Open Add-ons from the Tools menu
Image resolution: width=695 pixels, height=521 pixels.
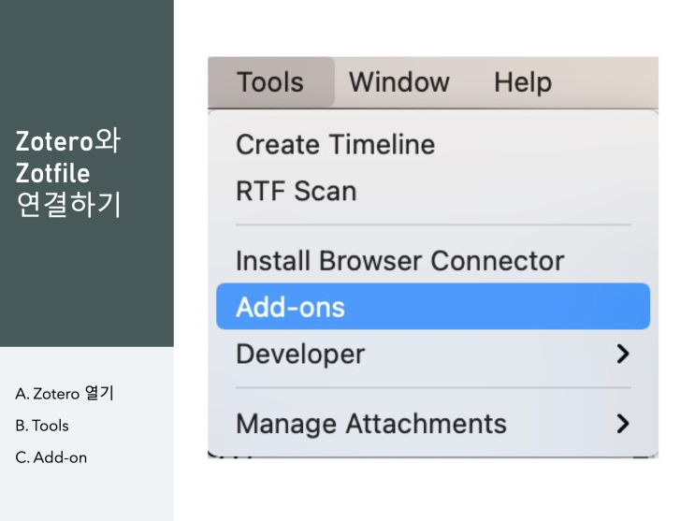(x=433, y=307)
